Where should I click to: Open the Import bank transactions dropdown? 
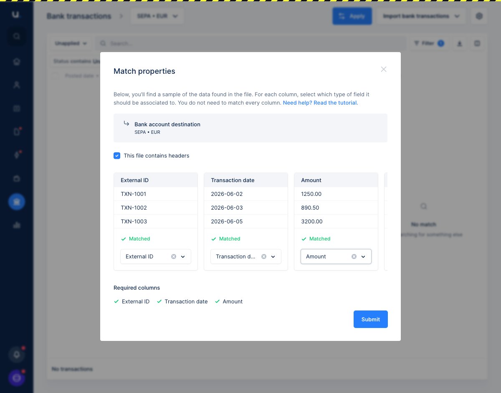pyautogui.click(x=422, y=16)
